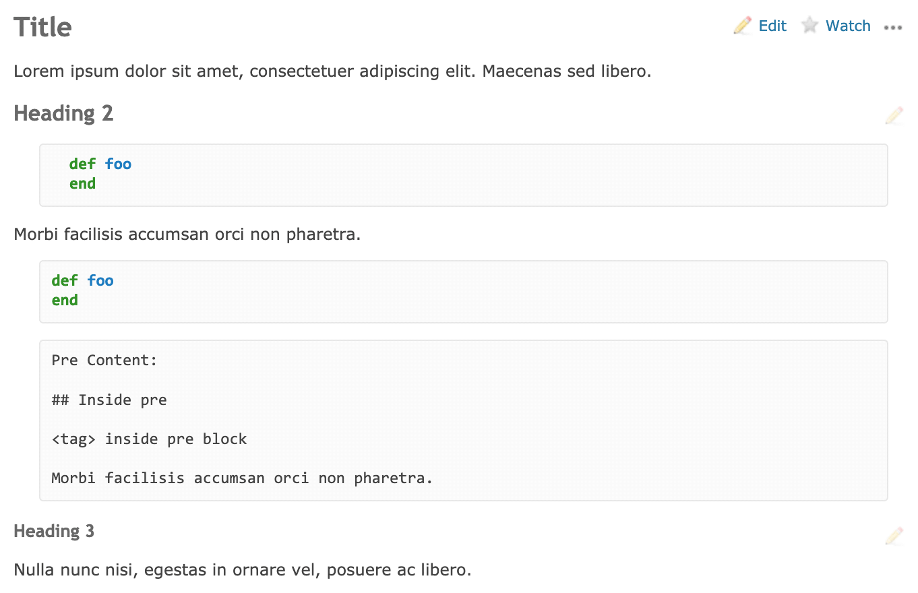Click the first indented def foo code block
Image resolution: width=918 pixels, height=593 pixels.
[464, 175]
